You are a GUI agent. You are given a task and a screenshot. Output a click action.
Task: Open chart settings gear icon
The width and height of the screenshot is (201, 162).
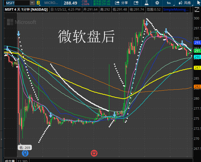tap(157, 3)
